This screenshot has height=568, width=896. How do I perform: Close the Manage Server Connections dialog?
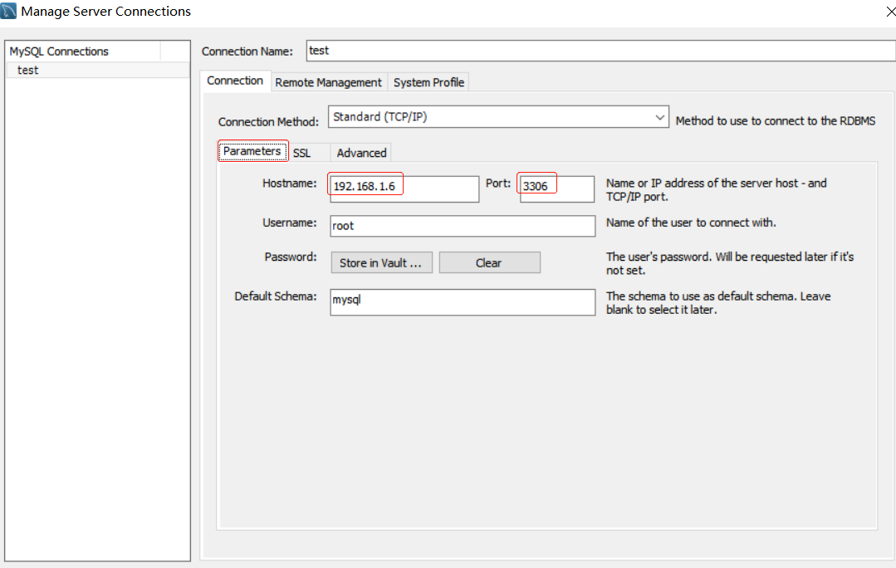891,12
